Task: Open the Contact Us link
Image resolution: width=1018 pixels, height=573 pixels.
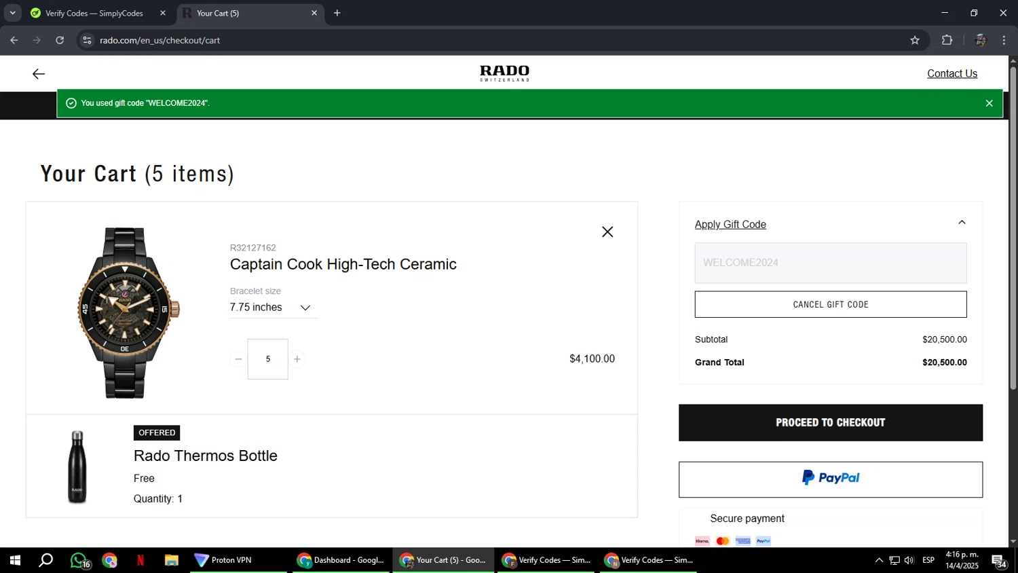Action: 952,73
